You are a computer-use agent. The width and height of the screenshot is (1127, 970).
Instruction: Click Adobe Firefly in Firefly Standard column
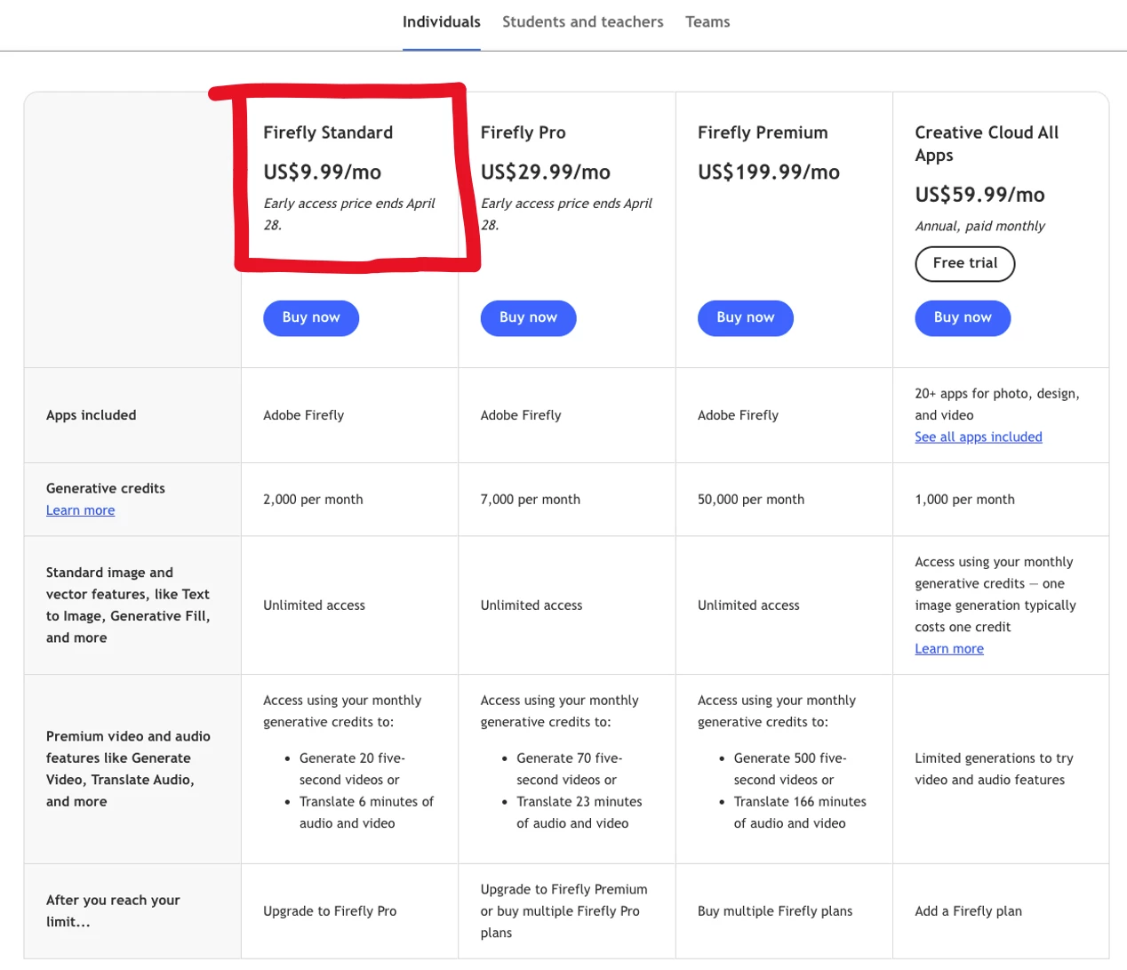pyautogui.click(x=303, y=415)
